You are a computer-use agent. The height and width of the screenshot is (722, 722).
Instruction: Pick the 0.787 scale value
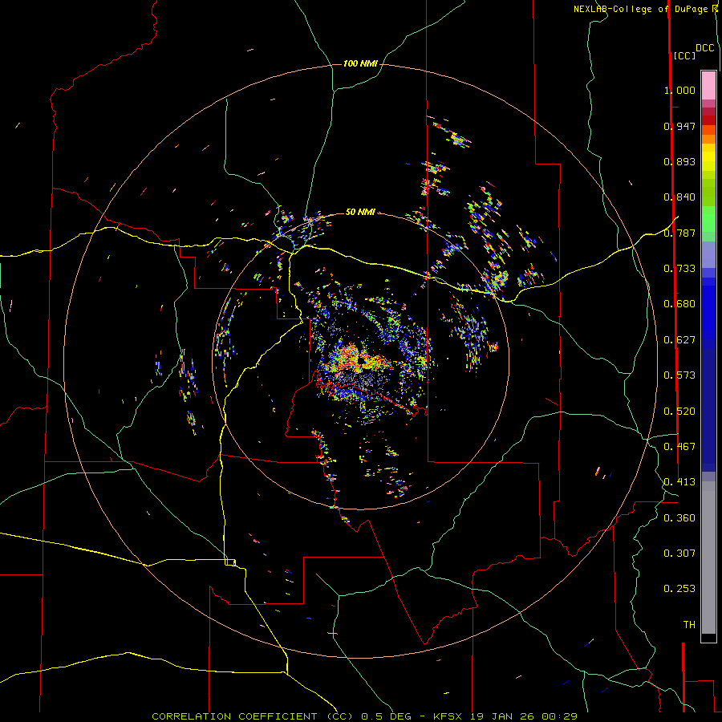pos(679,233)
